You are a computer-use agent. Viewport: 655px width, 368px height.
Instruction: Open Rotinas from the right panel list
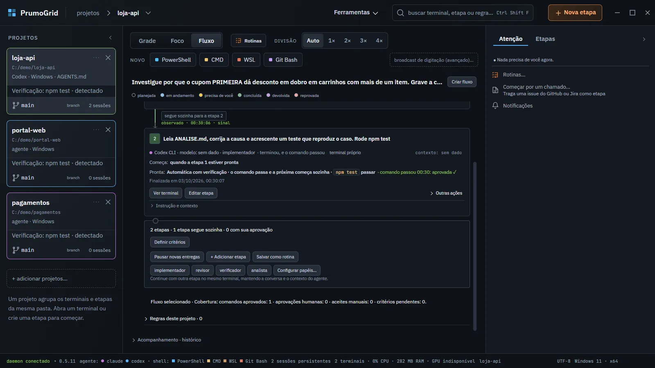(514, 75)
